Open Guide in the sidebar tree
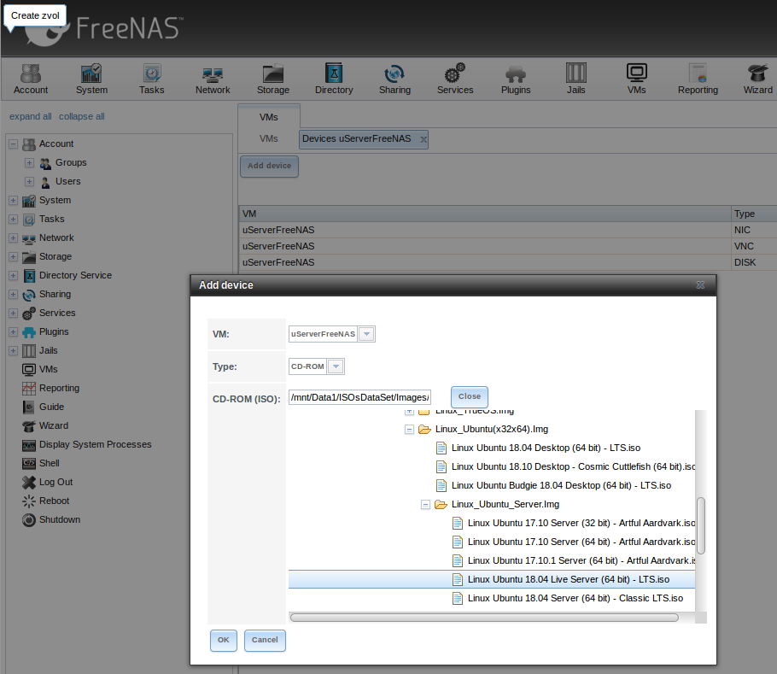Viewport: 777px width, 674px height. (51, 407)
